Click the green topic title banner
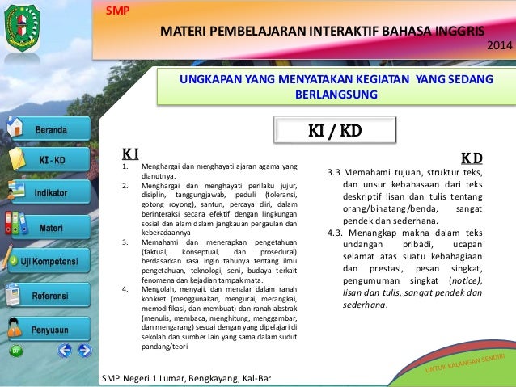 tap(336, 86)
